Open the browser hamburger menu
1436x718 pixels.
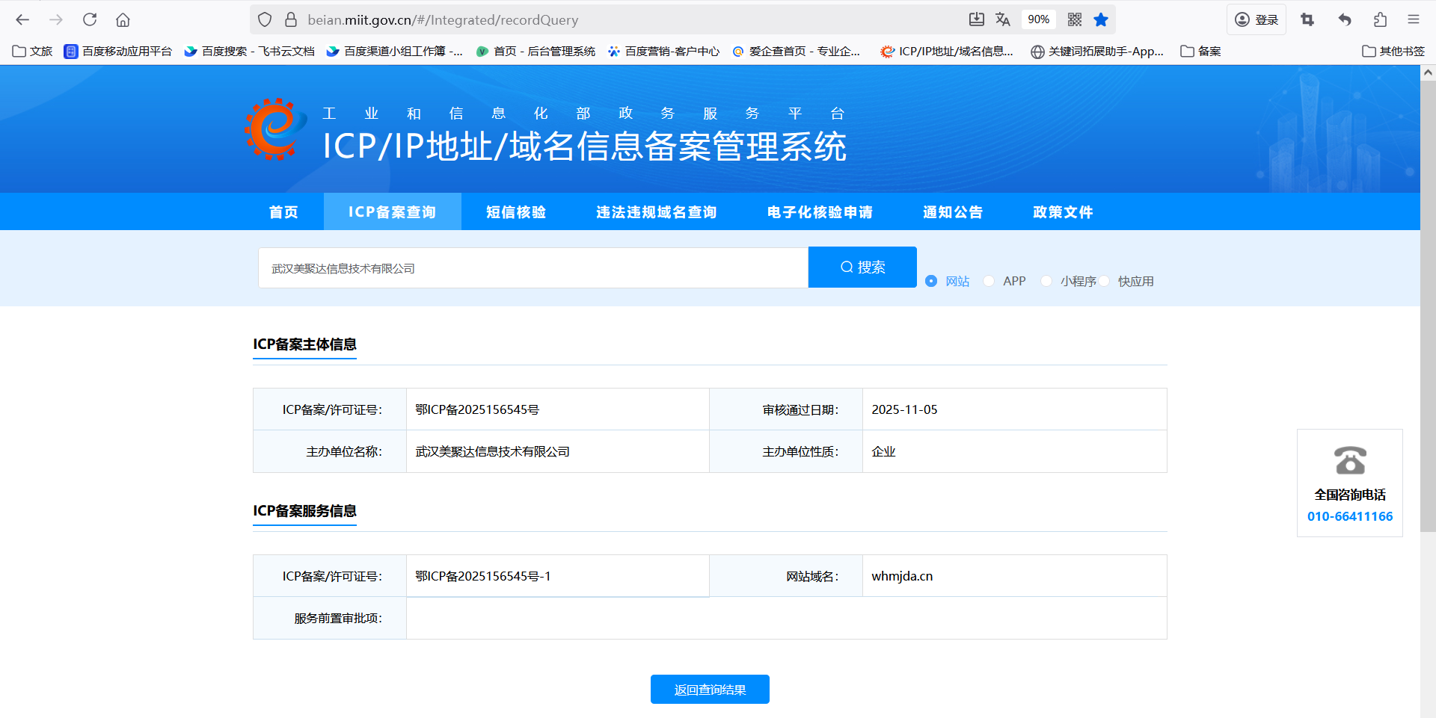coord(1413,19)
